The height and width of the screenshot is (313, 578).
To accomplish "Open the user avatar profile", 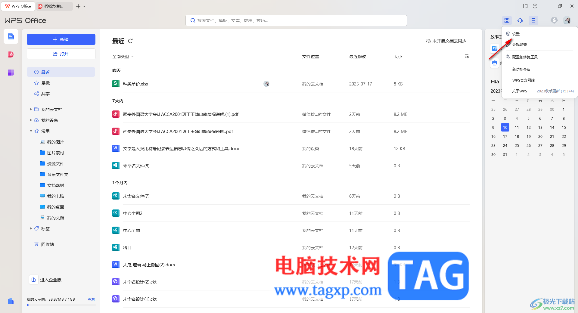I will click(x=567, y=20).
